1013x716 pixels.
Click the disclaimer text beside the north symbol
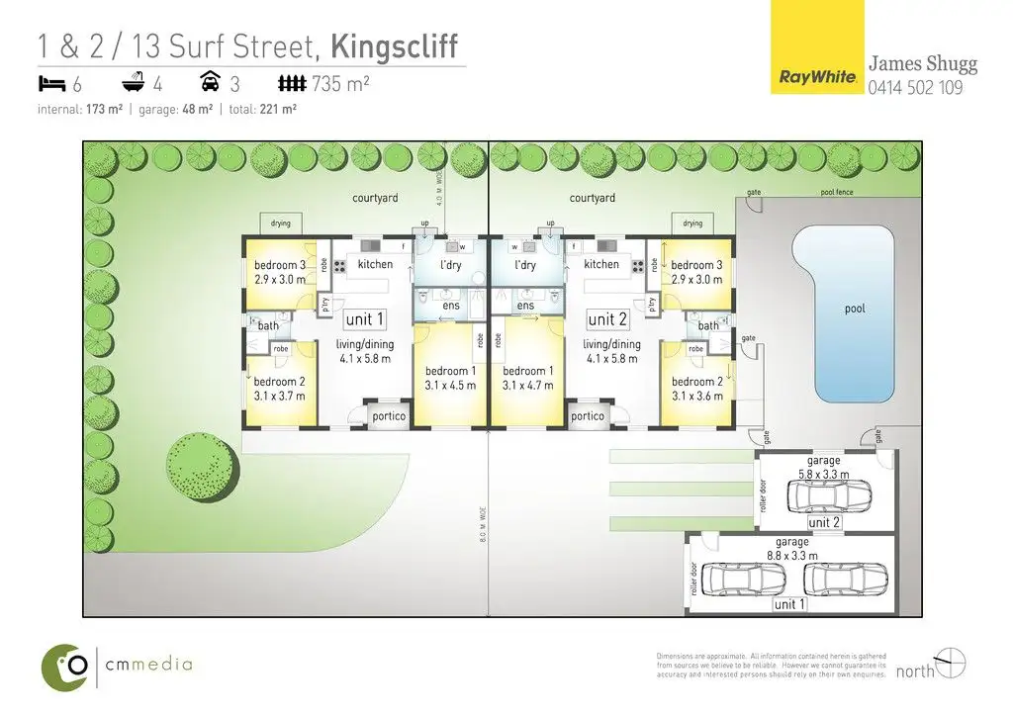point(771,668)
